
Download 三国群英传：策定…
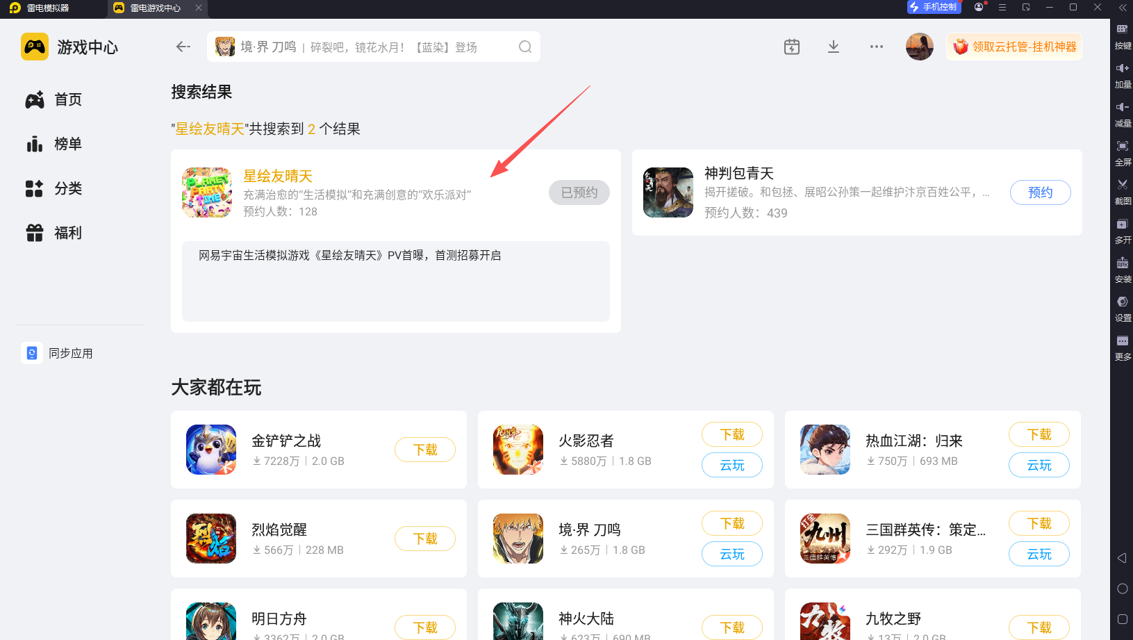pos(1039,523)
